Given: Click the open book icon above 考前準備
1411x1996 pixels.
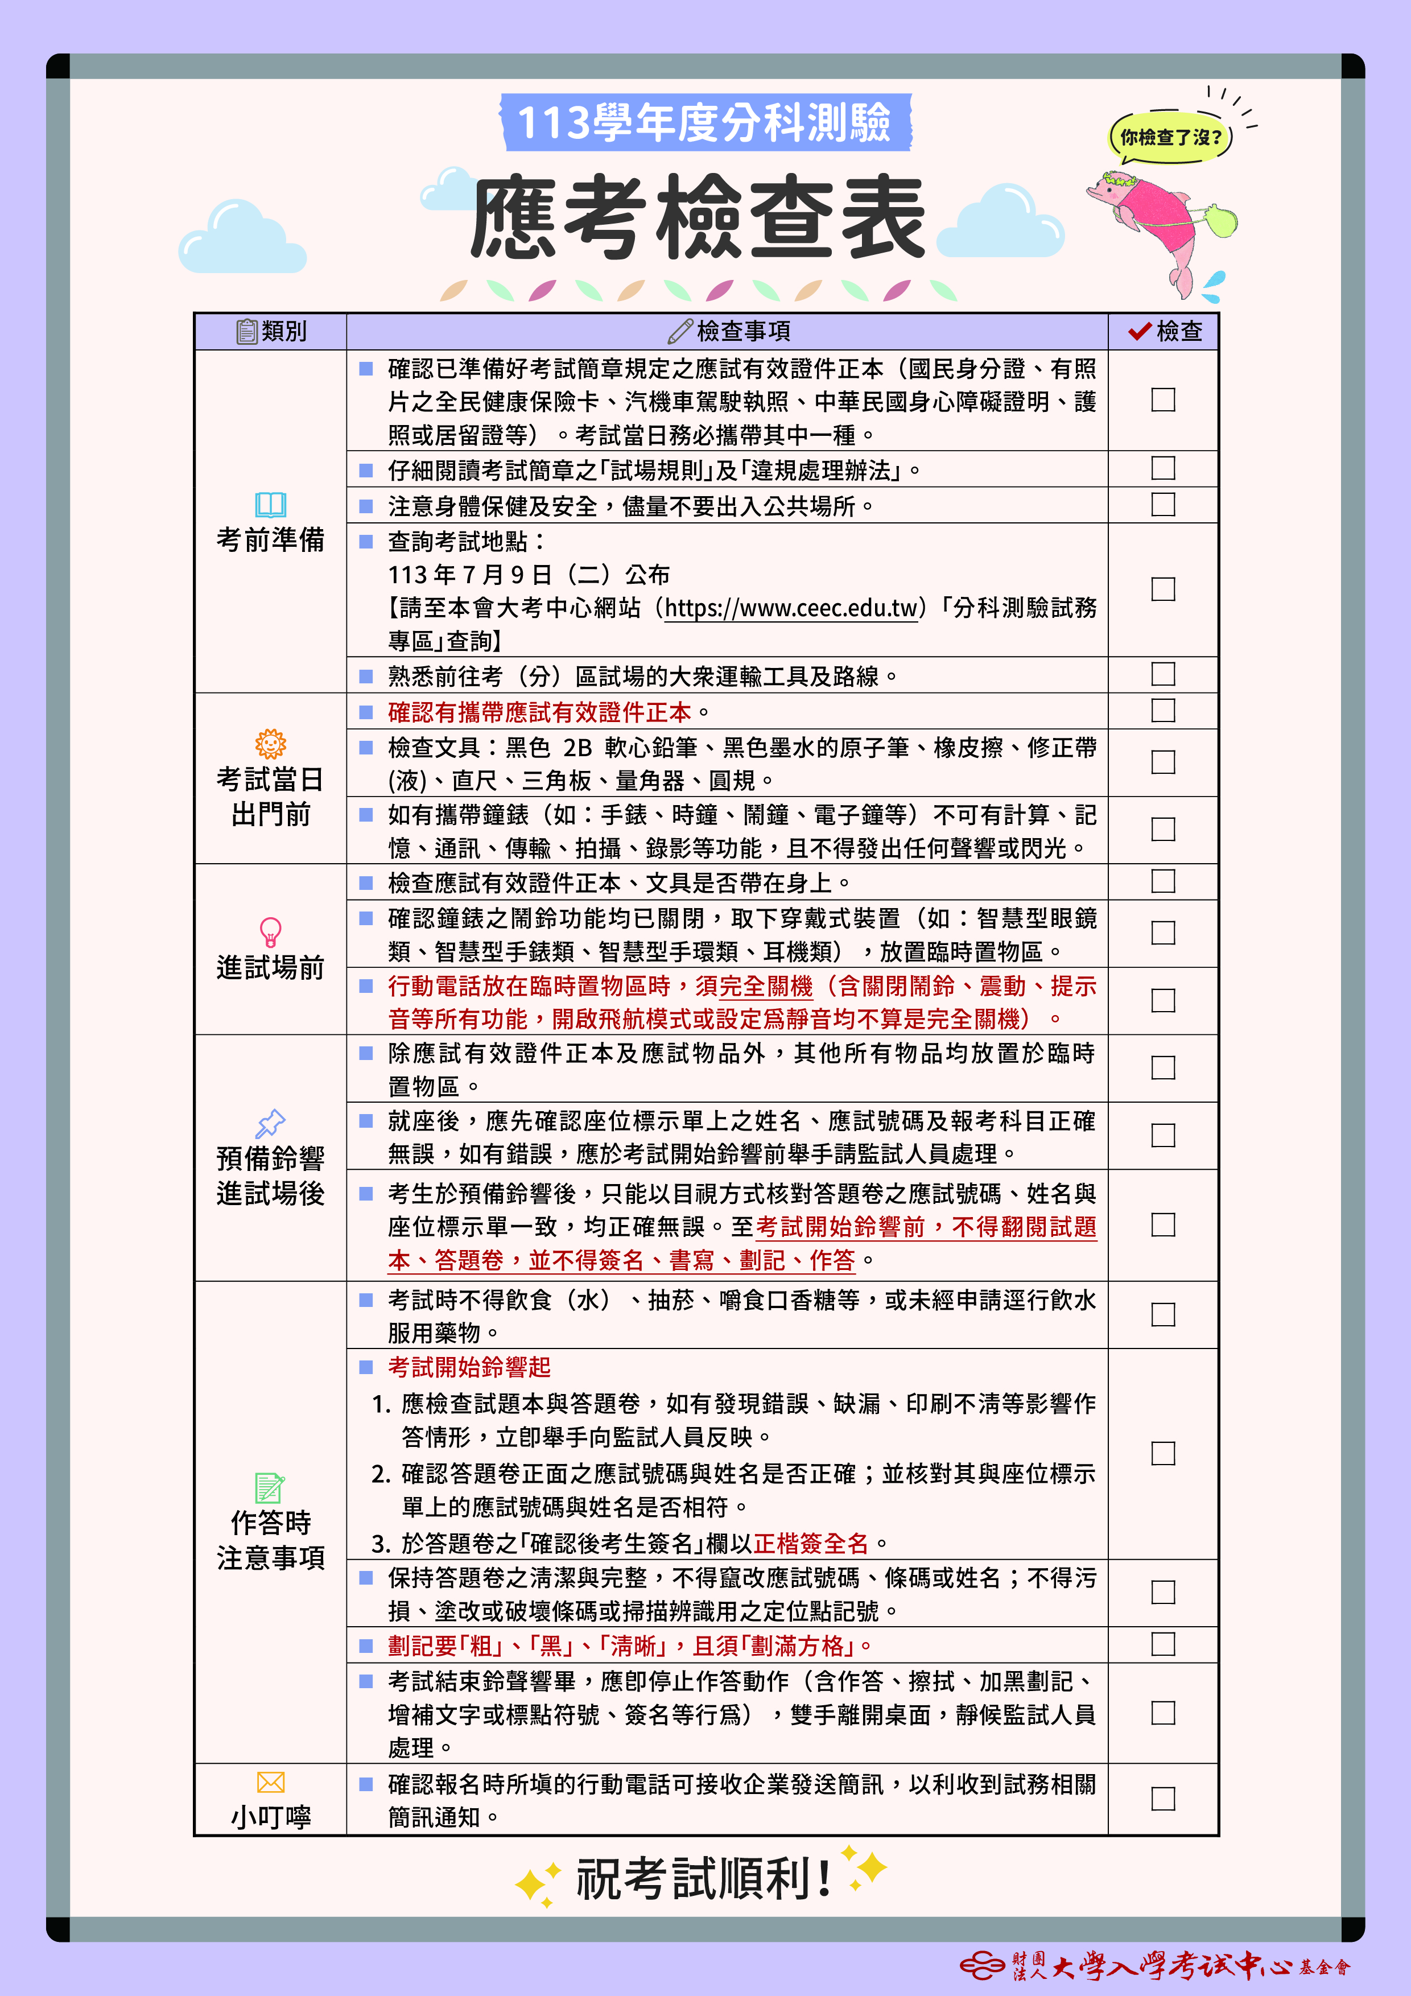Looking at the screenshot, I should (270, 504).
